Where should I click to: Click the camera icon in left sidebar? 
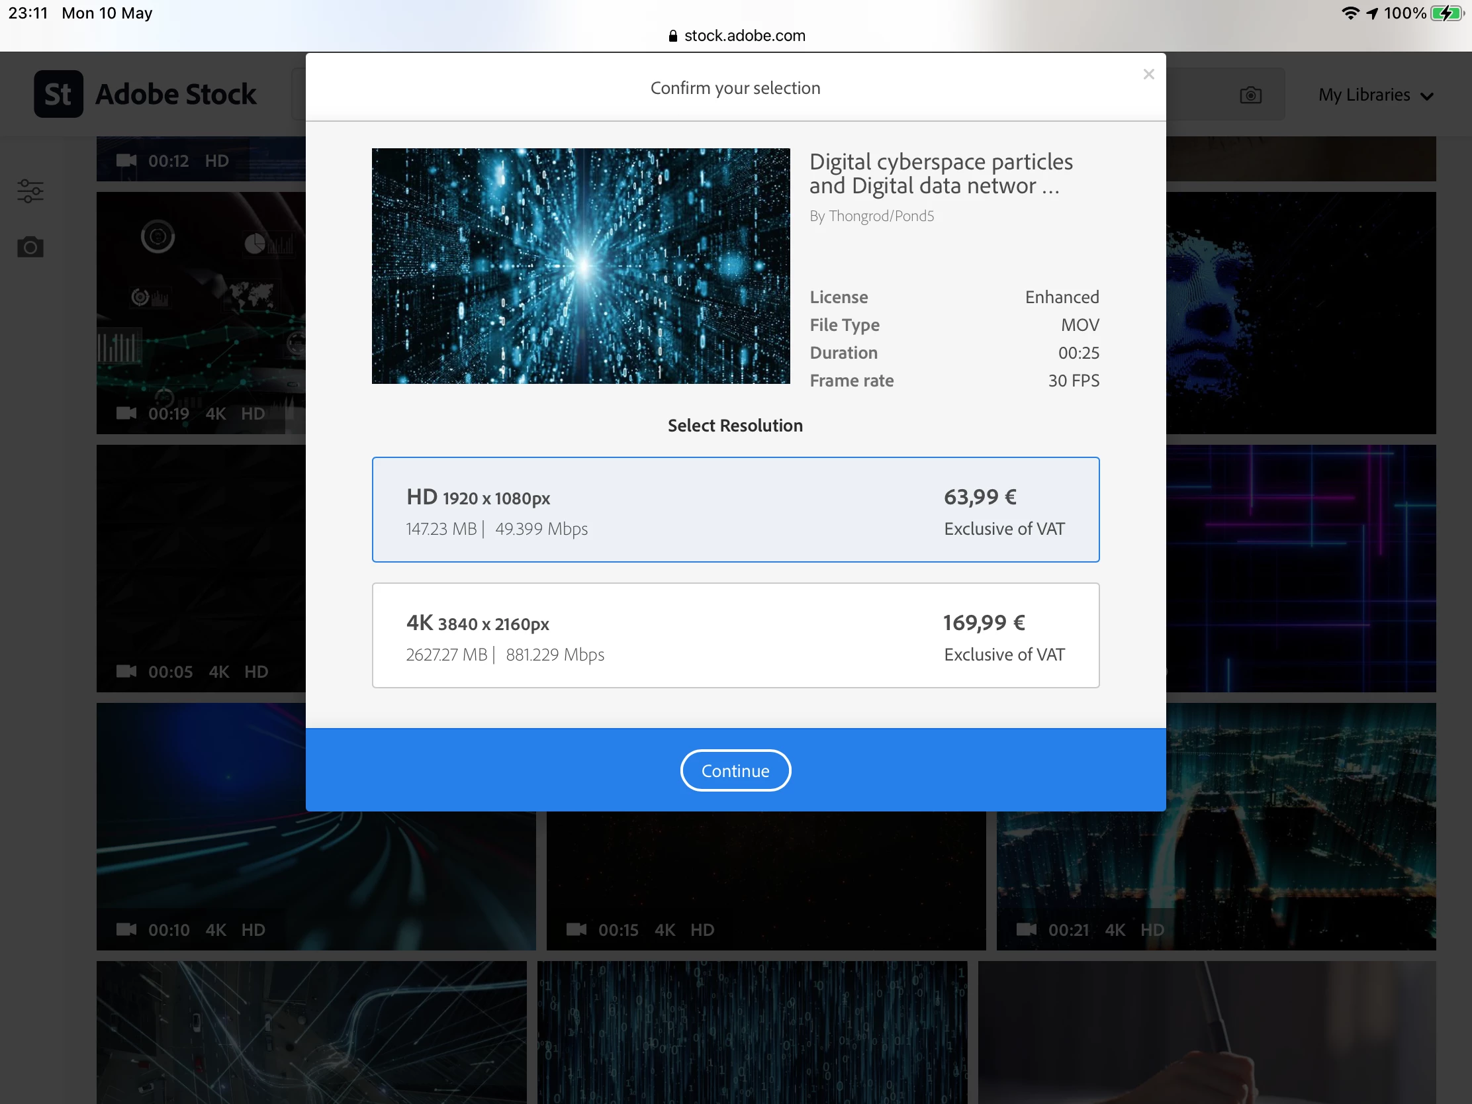tap(30, 248)
